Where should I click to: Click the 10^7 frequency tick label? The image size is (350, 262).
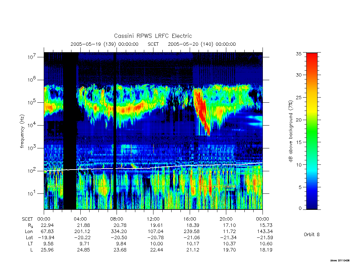pos(32,57)
